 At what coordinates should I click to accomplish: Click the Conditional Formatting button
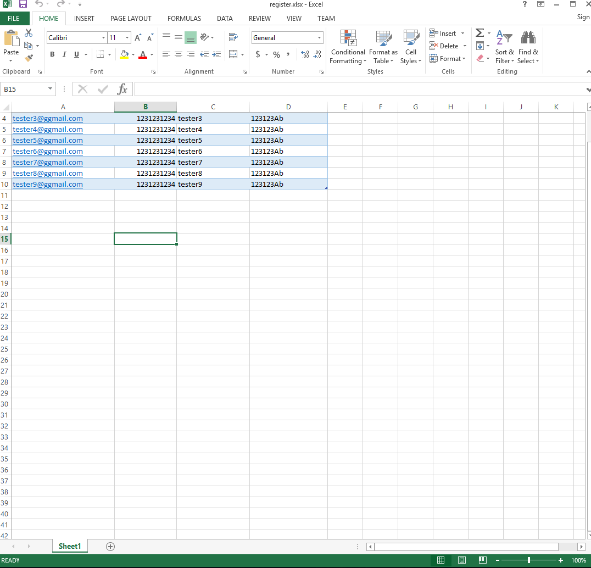pos(348,48)
